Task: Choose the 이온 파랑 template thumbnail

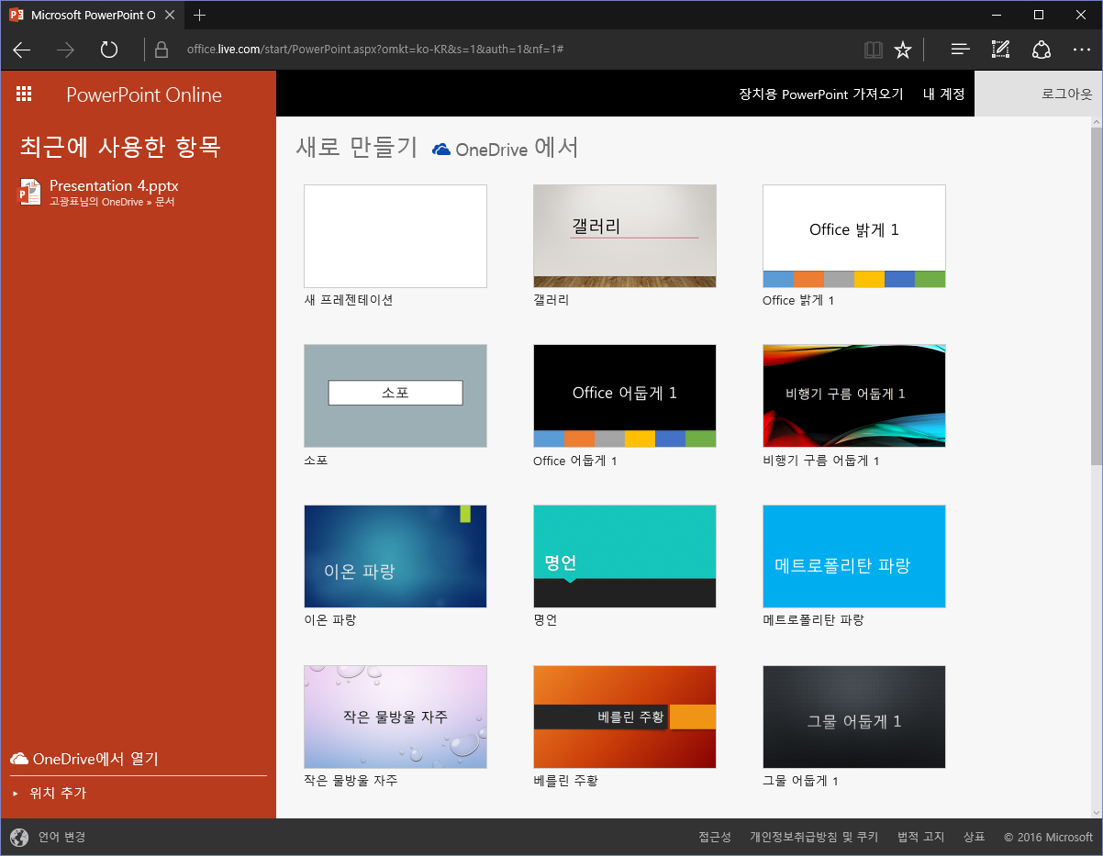Action: [396, 556]
